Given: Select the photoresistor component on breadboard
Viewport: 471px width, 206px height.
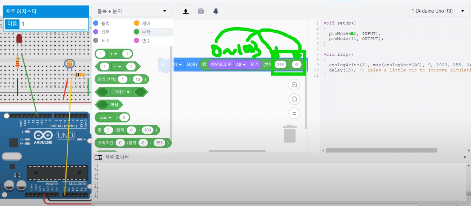Looking at the screenshot, I should [x=69, y=64].
